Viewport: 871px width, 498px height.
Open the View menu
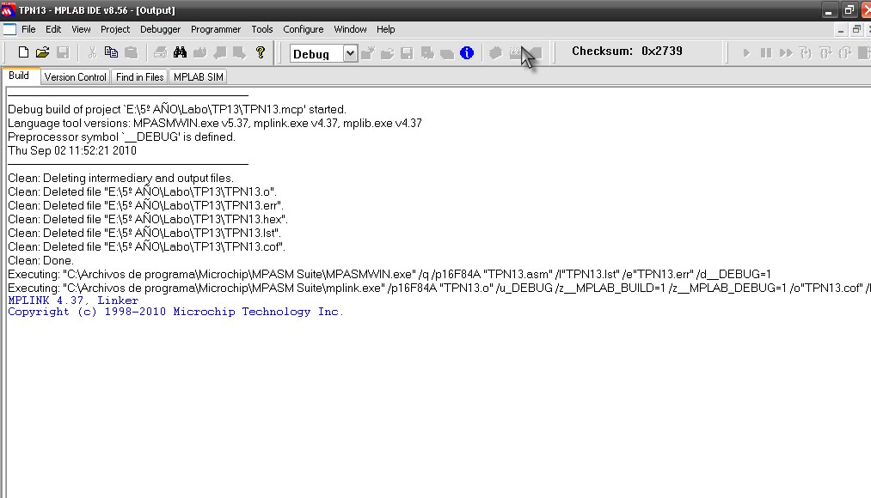coord(81,29)
